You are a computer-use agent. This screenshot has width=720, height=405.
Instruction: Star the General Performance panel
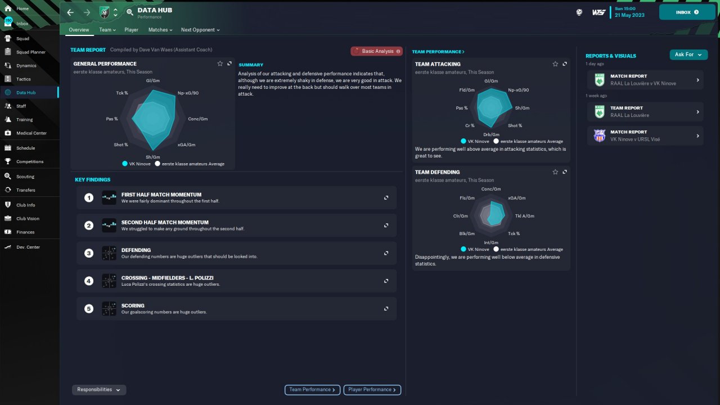tap(220, 64)
